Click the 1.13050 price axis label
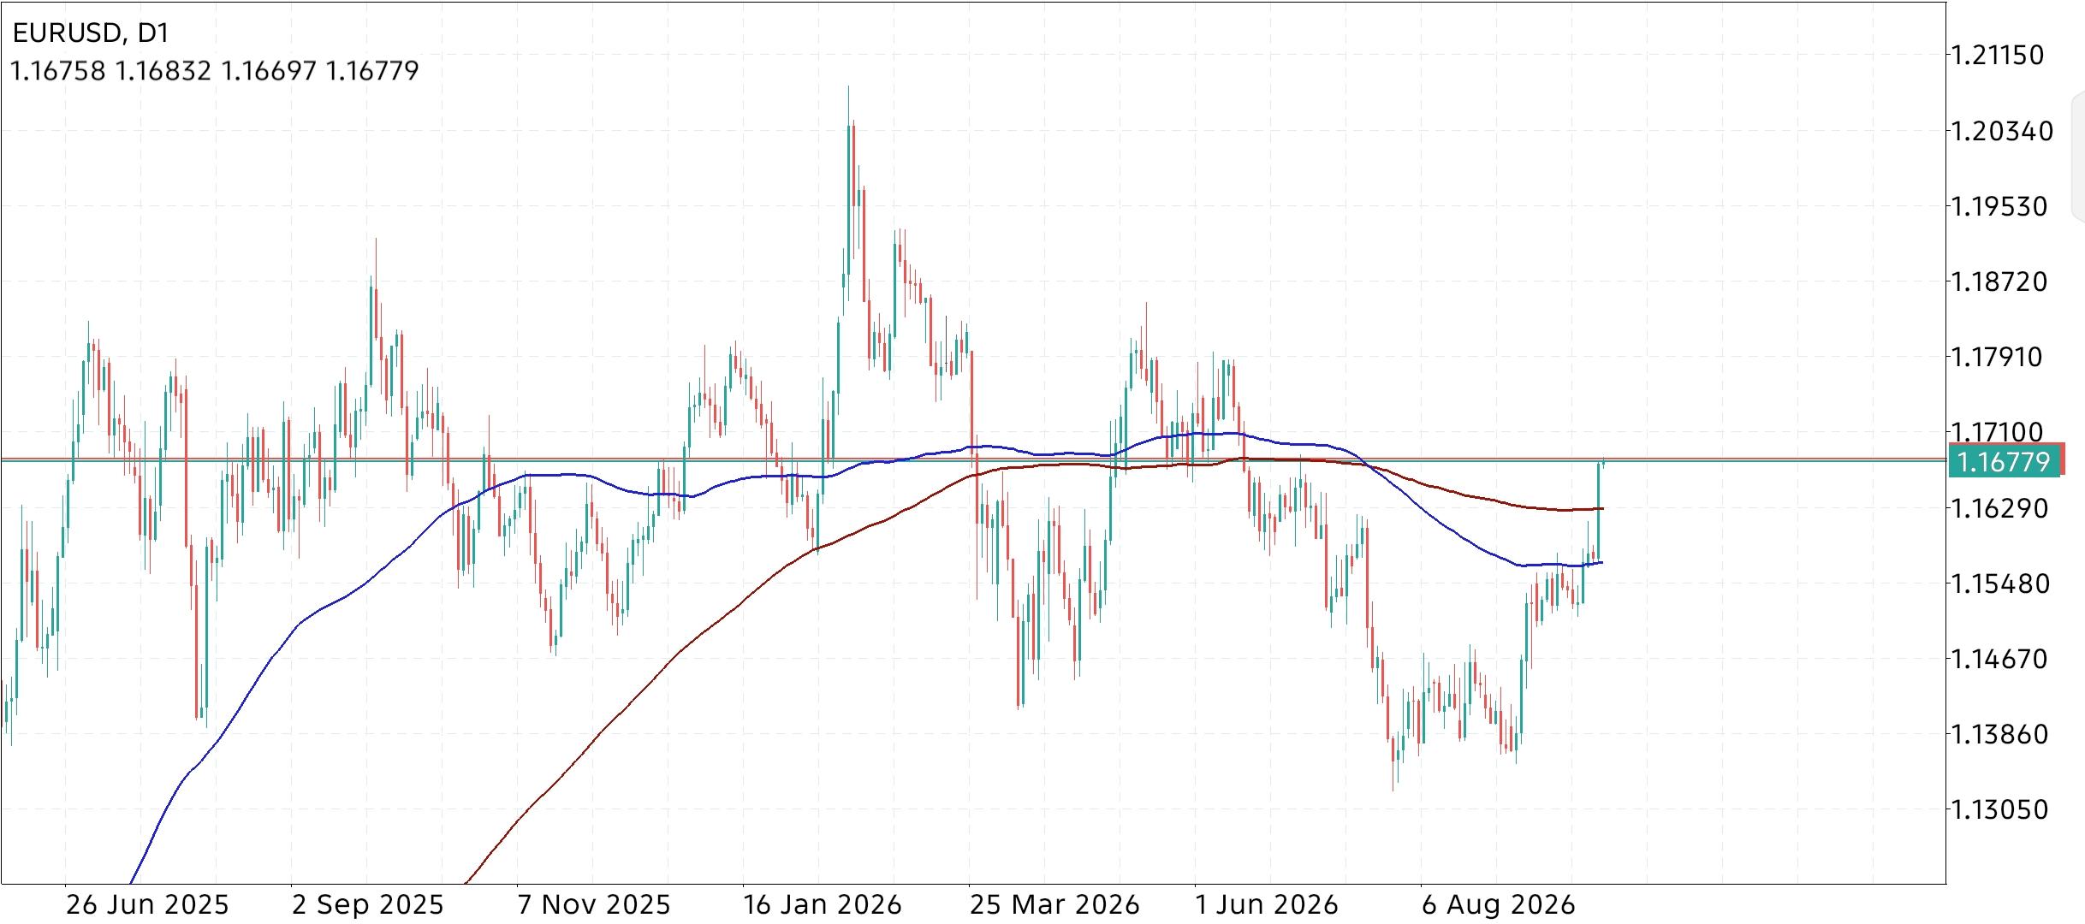2085x924 pixels. click(x=1999, y=809)
